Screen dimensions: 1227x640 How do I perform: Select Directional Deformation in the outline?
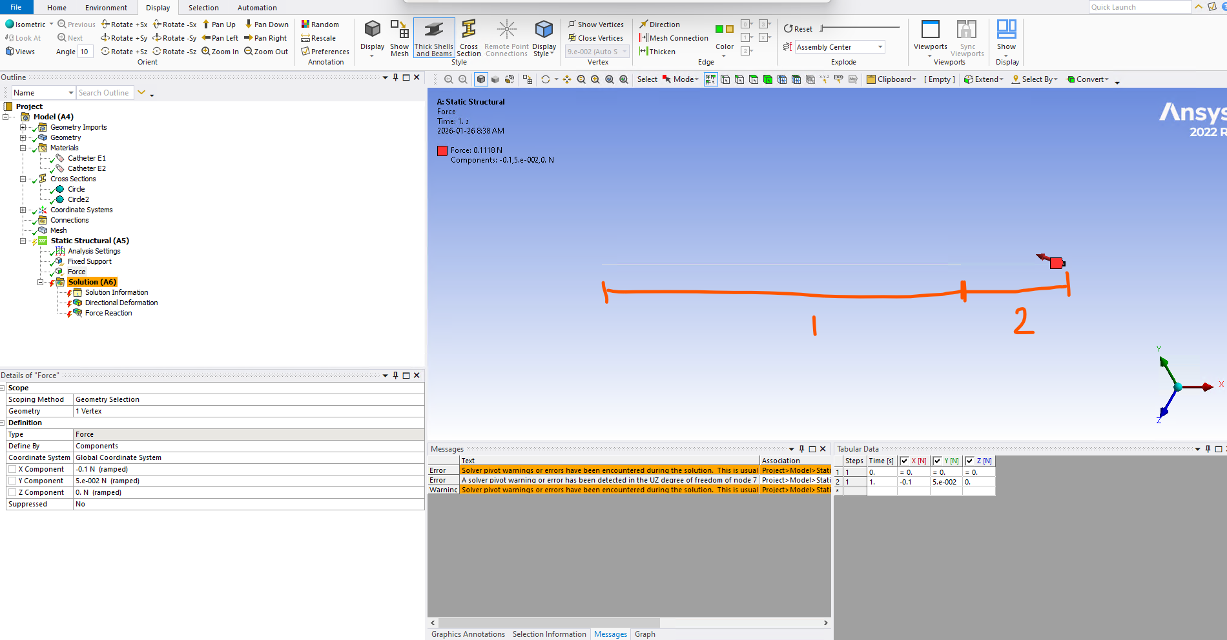coord(121,303)
